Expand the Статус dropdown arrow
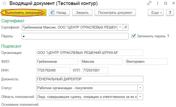Image resolution: width=176 pixels, height=107 pixels. point(140,88)
